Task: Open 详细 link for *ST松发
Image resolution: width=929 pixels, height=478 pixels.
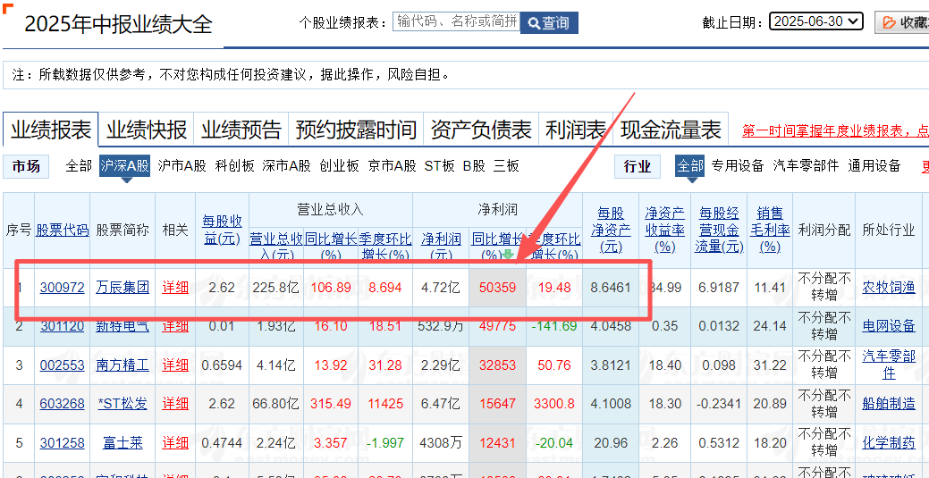Action: 175,404
